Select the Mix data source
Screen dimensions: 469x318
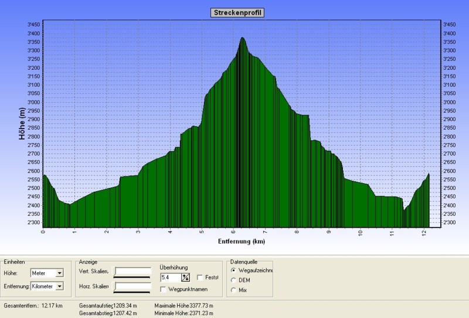pyautogui.click(x=235, y=290)
